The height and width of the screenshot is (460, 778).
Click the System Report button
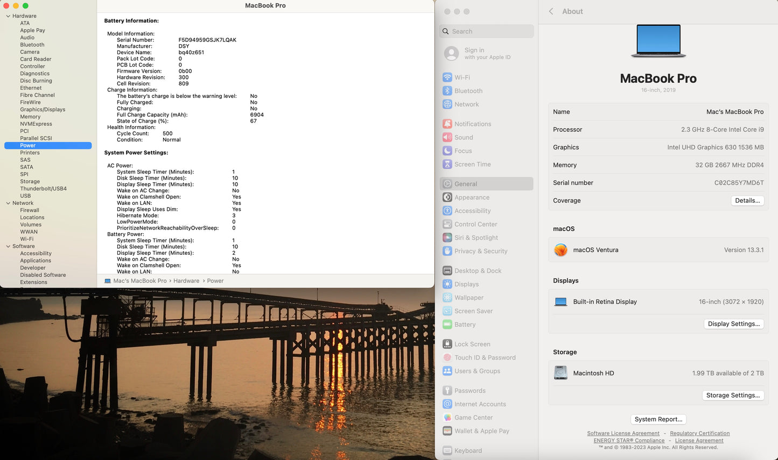pyautogui.click(x=658, y=419)
